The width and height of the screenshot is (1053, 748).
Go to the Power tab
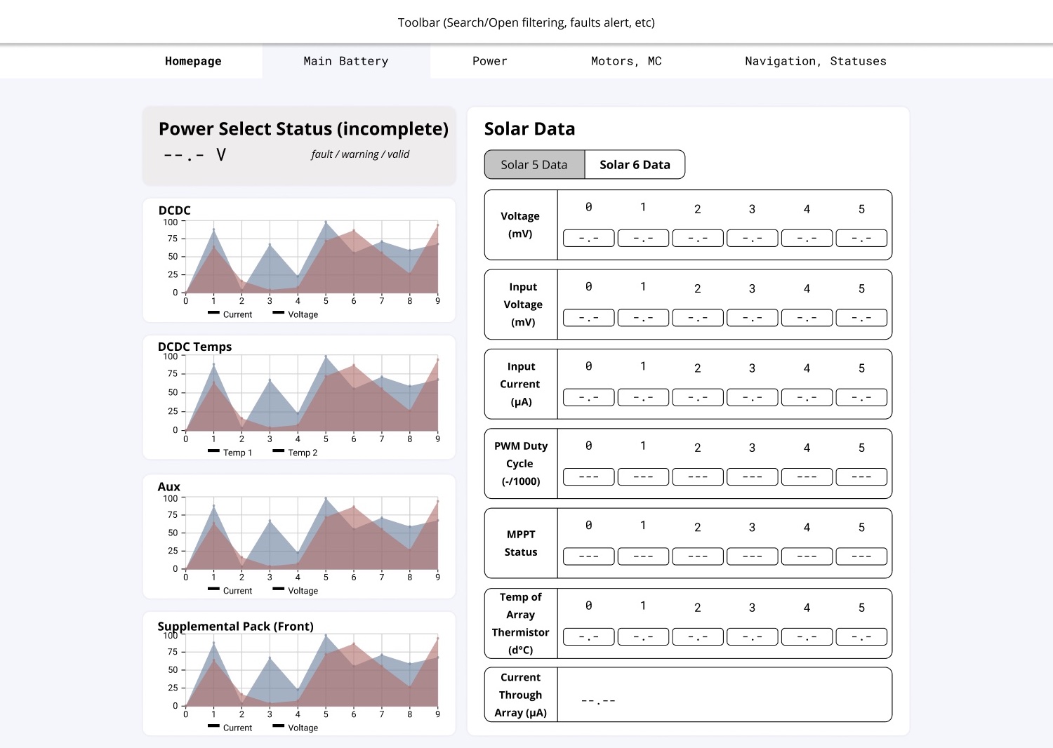489,61
